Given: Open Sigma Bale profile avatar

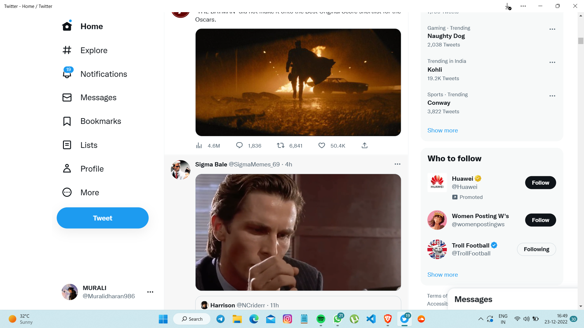Looking at the screenshot, I should coord(181,170).
